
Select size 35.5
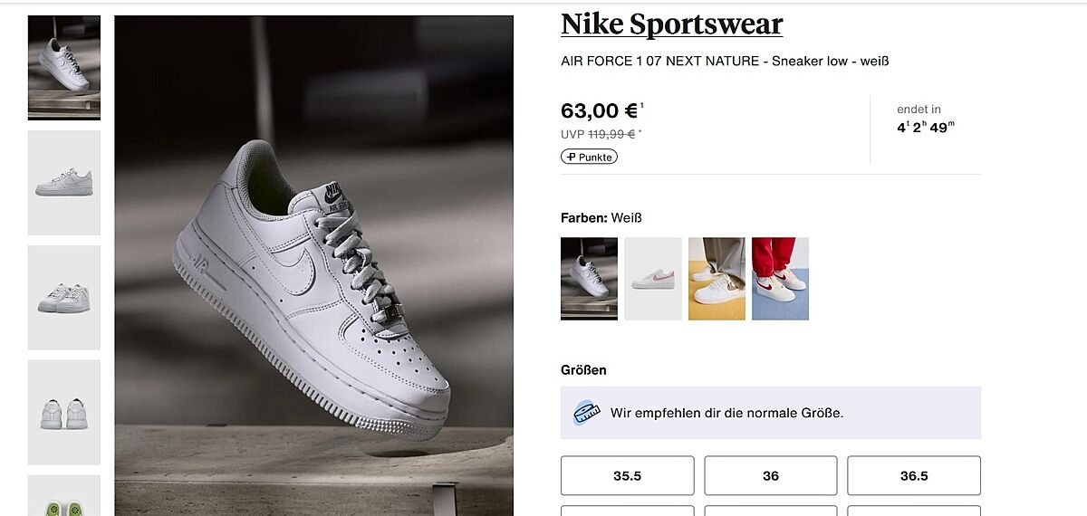(627, 475)
